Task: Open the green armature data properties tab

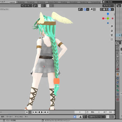Action: [x=118, y=86]
